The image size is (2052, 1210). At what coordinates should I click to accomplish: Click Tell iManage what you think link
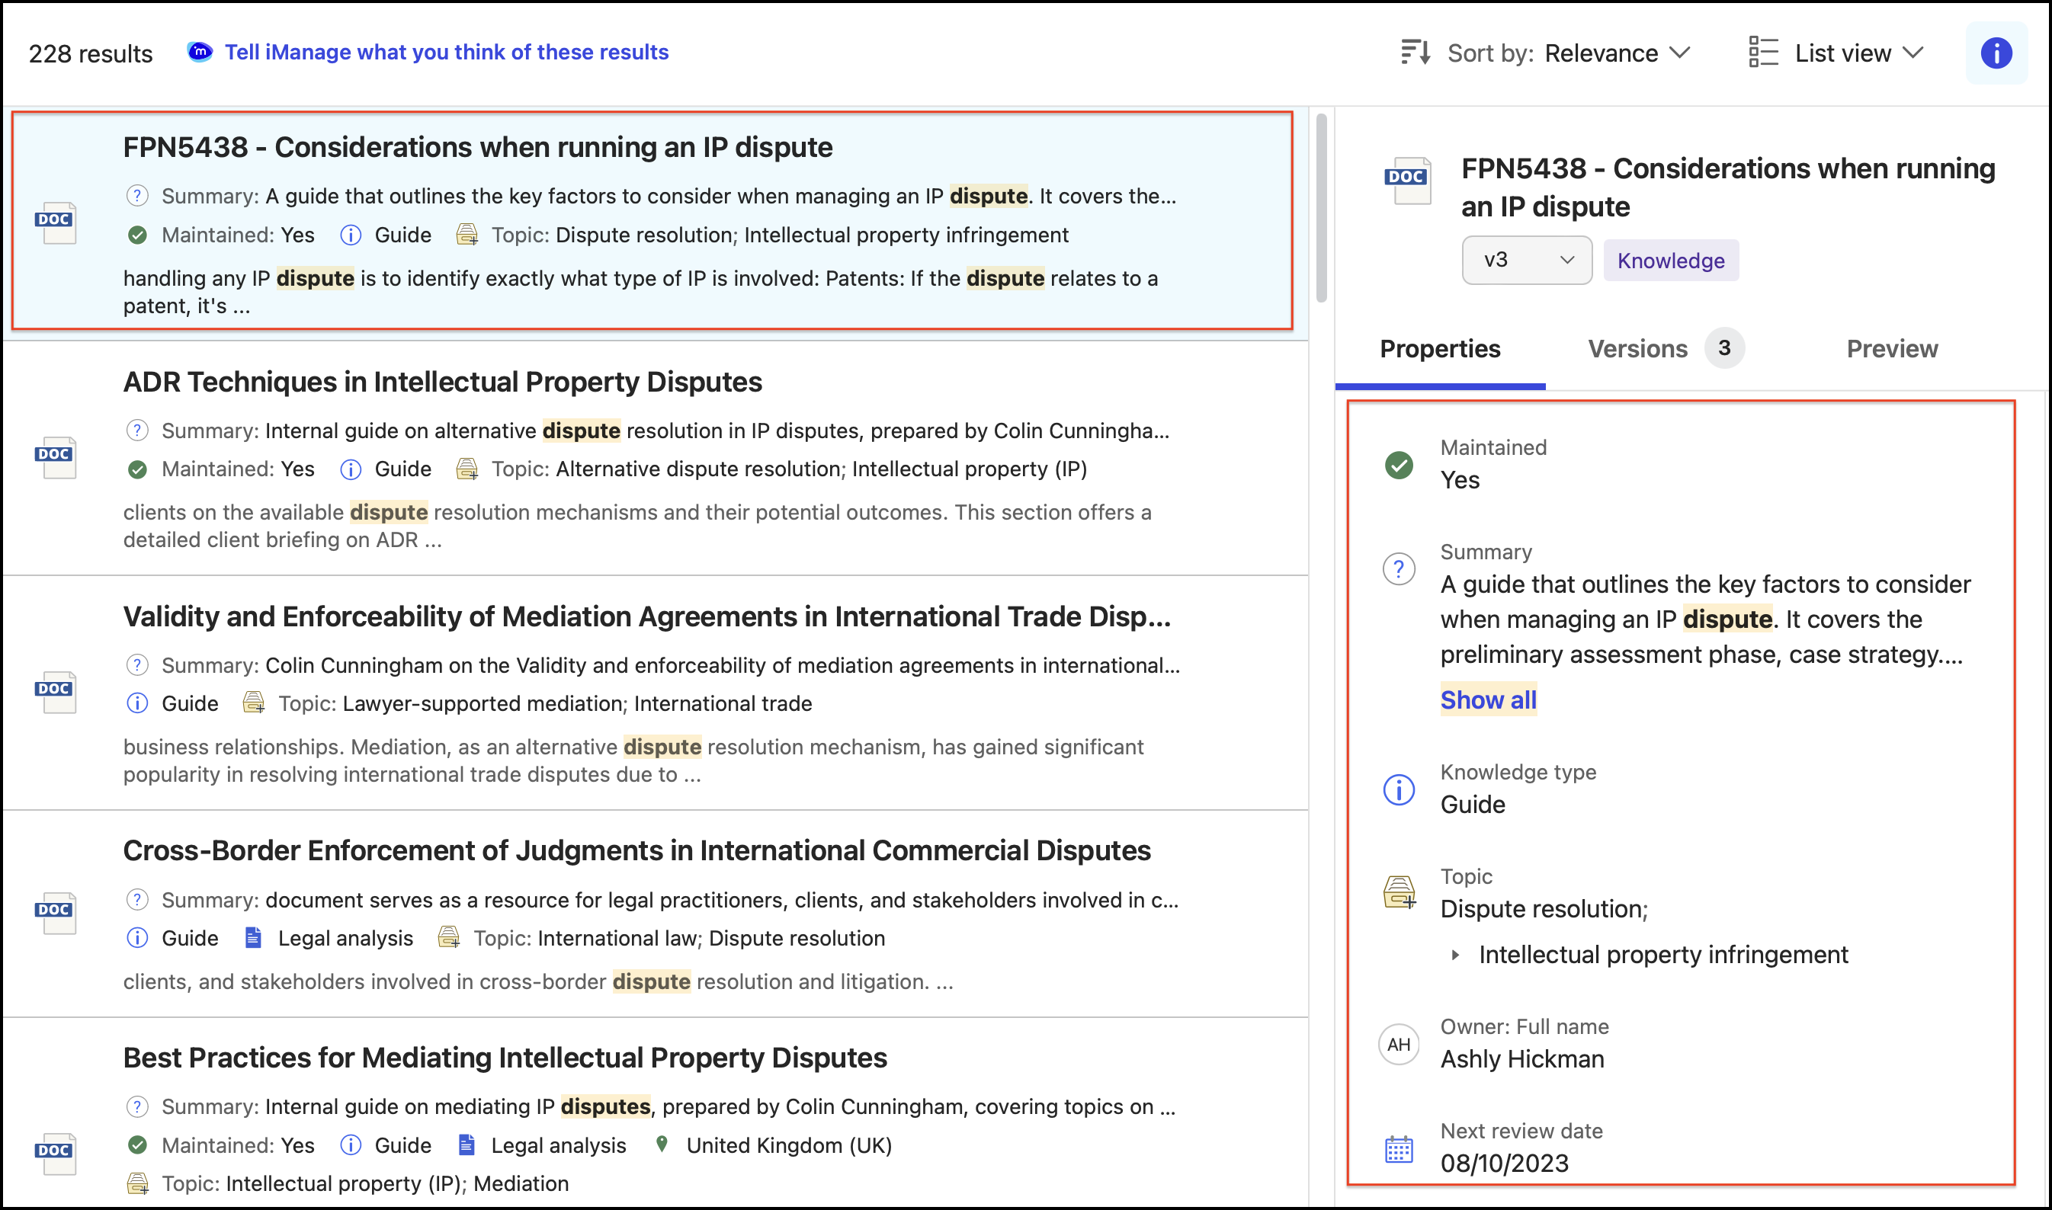tap(446, 52)
